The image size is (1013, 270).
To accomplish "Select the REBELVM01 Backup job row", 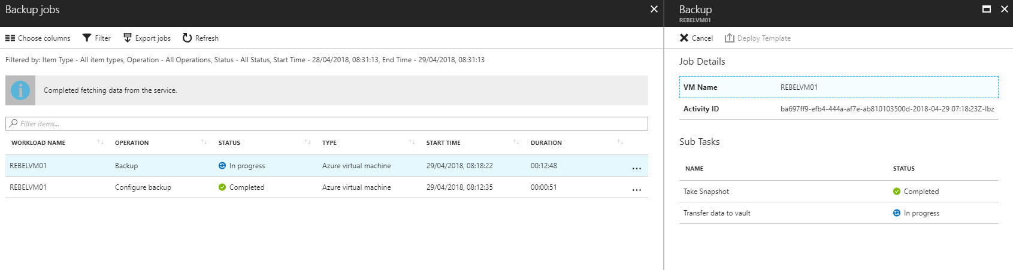I will pos(326,166).
